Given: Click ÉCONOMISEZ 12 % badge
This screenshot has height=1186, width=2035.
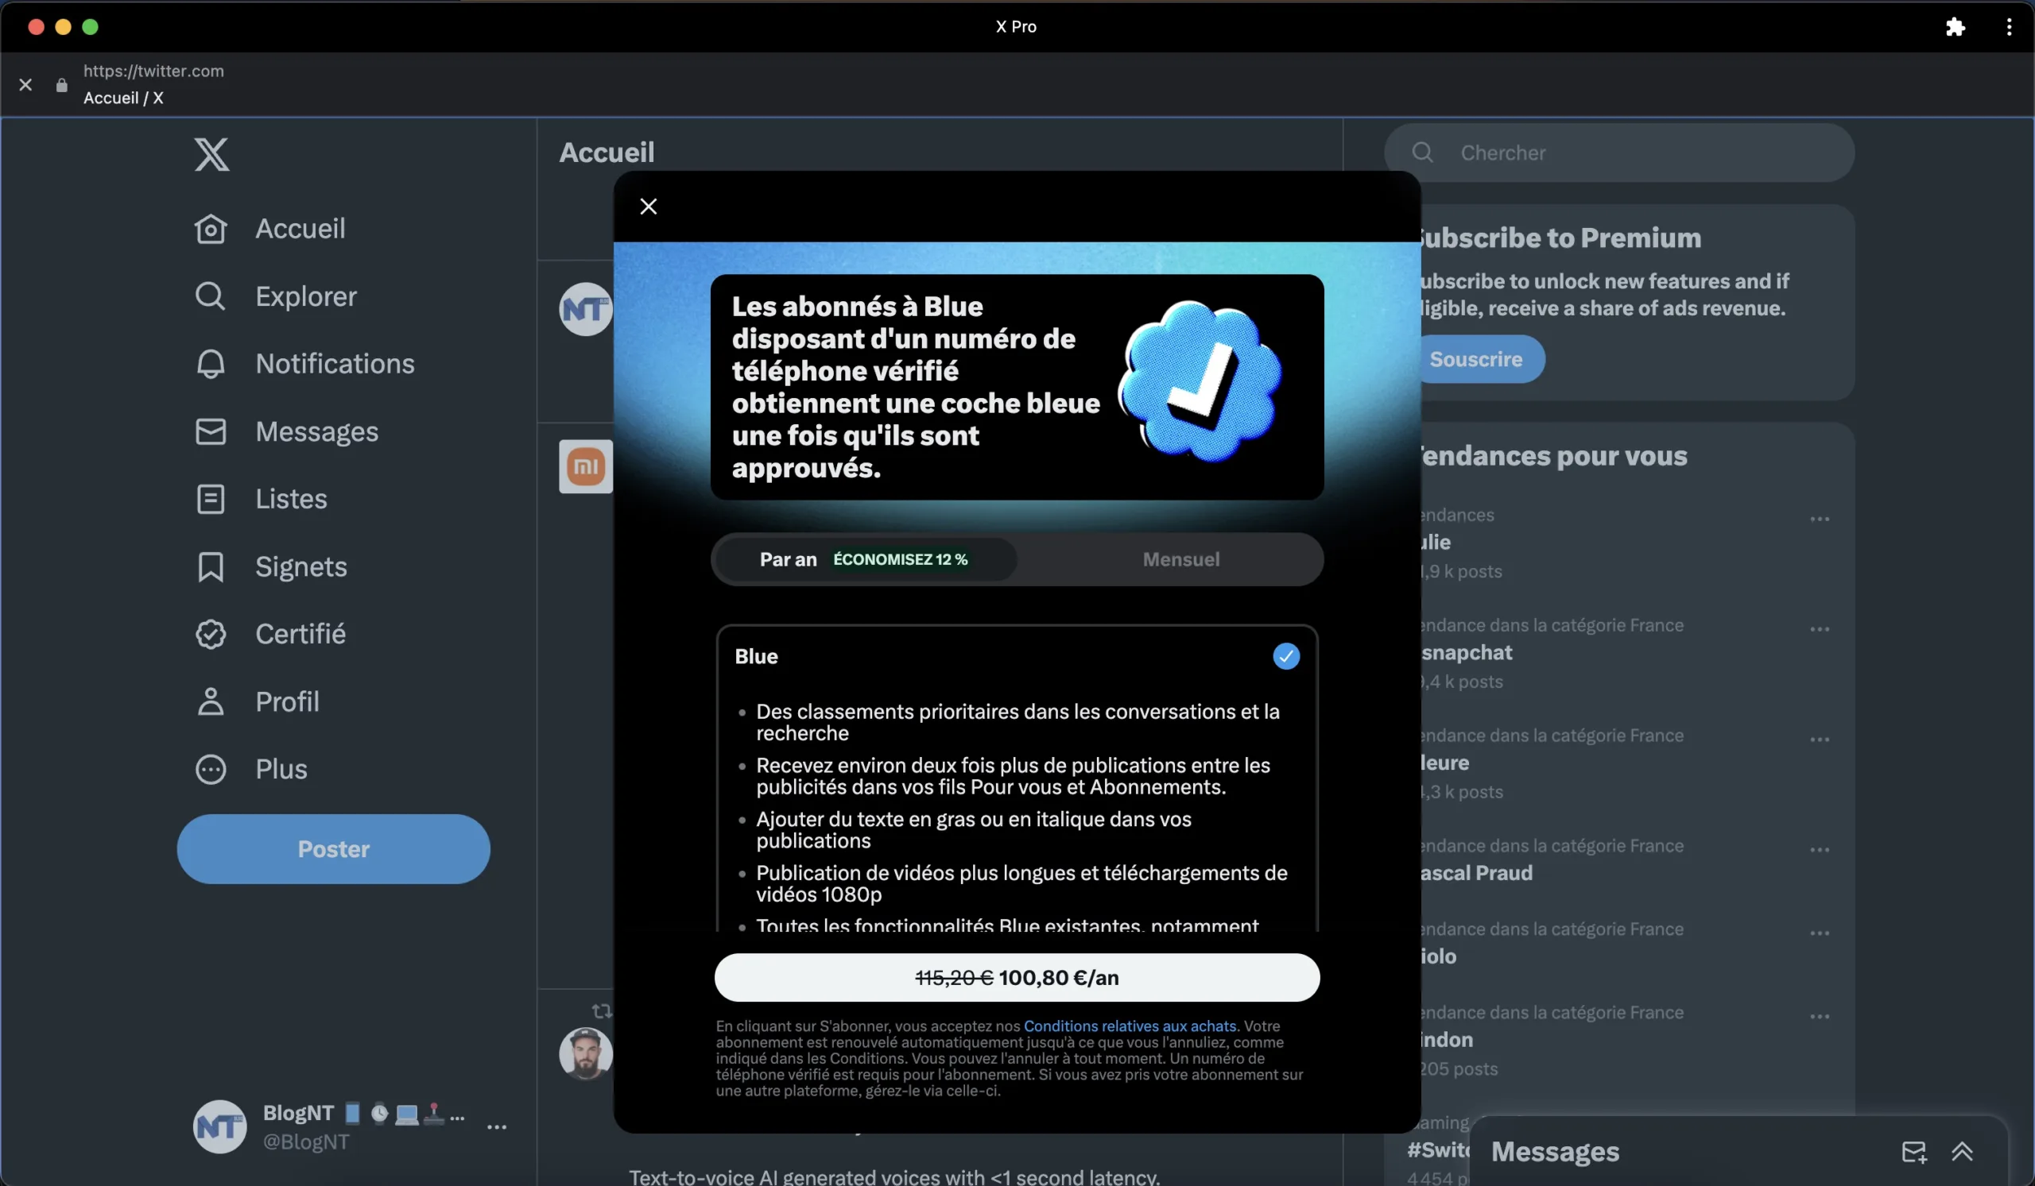Looking at the screenshot, I should pyautogui.click(x=900, y=559).
